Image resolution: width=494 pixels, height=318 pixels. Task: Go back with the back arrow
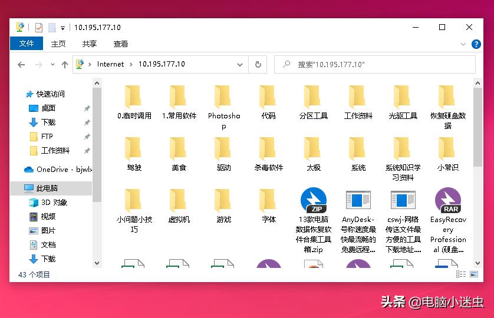(21, 65)
